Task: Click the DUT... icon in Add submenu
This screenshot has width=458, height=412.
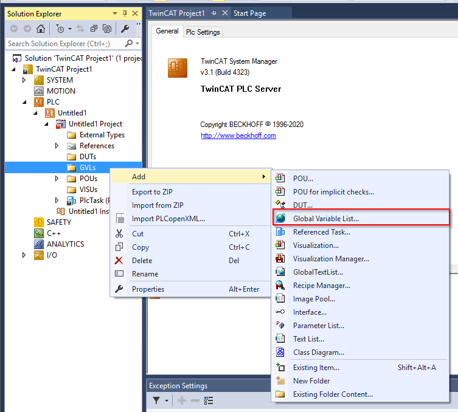Action: (280, 204)
